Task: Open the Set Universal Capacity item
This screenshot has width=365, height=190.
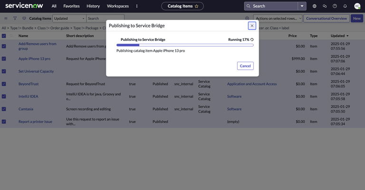Action: [x=36, y=71]
